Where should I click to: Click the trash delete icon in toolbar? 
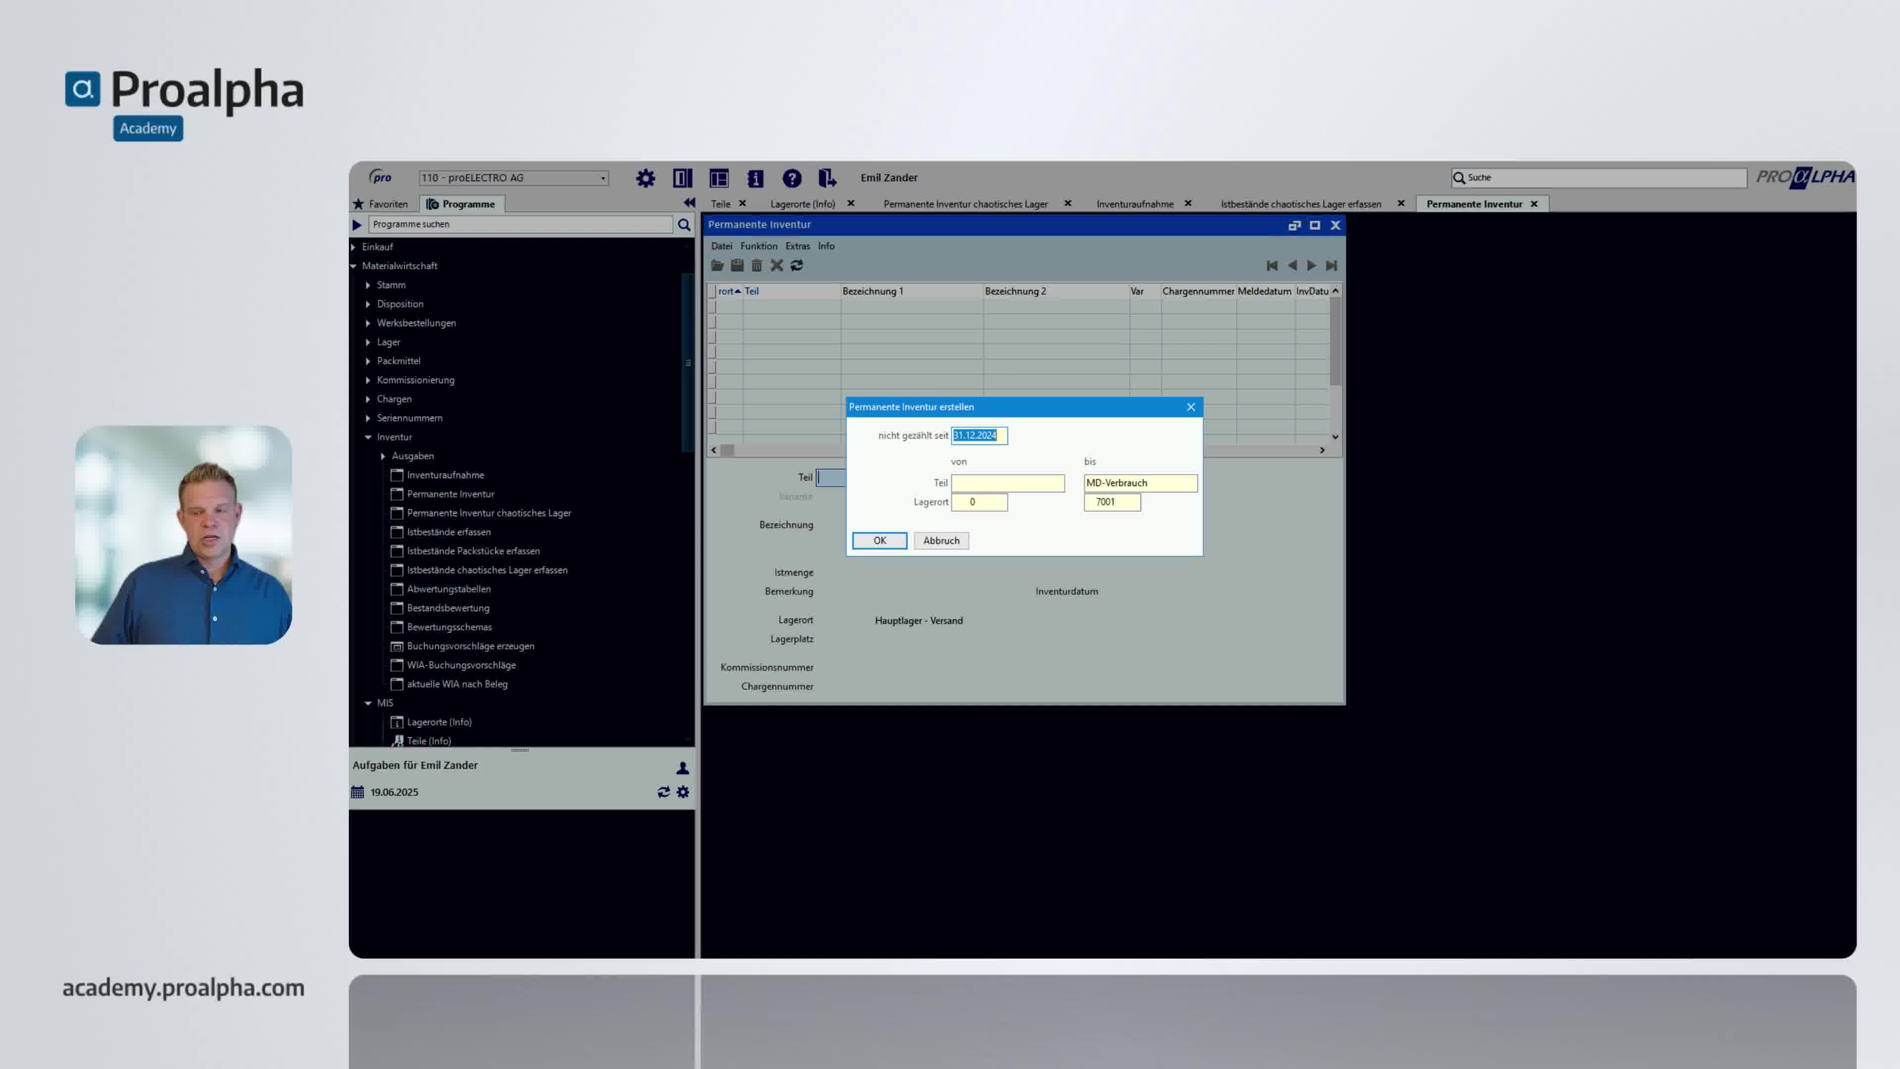point(756,266)
